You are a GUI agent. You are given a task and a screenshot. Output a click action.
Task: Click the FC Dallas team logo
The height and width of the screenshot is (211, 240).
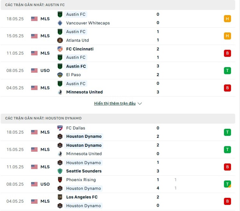60,128
